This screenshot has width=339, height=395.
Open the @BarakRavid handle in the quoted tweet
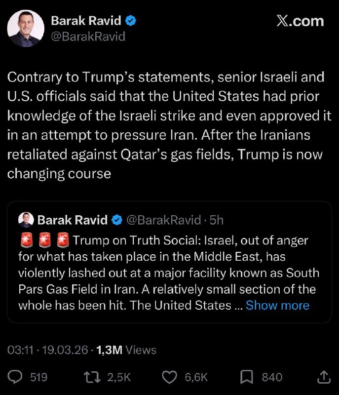pos(163,220)
